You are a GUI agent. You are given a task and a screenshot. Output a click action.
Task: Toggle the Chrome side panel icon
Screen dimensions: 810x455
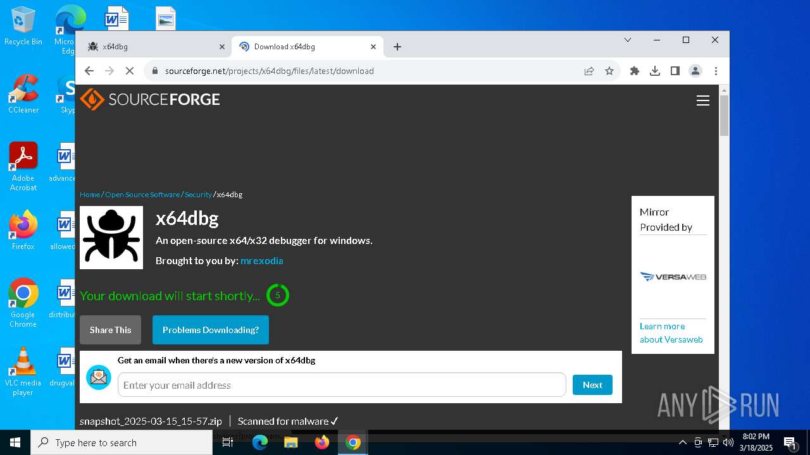(675, 71)
